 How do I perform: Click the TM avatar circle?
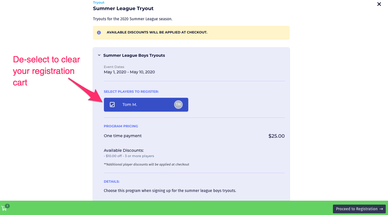pyautogui.click(x=178, y=105)
